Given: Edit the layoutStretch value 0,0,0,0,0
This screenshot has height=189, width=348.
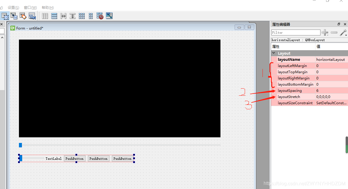Looking at the screenshot, I should [x=331, y=97].
